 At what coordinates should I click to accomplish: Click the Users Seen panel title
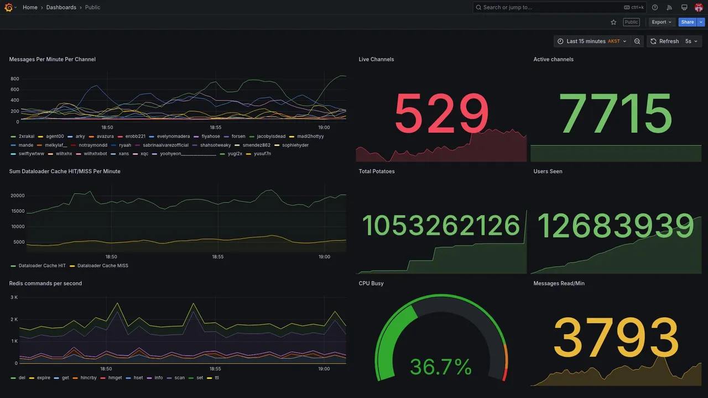pos(548,171)
